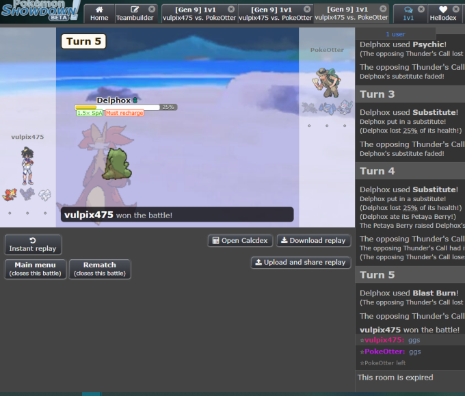Click the Must recharge status badge
465x396 pixels.
coord(124,113)
